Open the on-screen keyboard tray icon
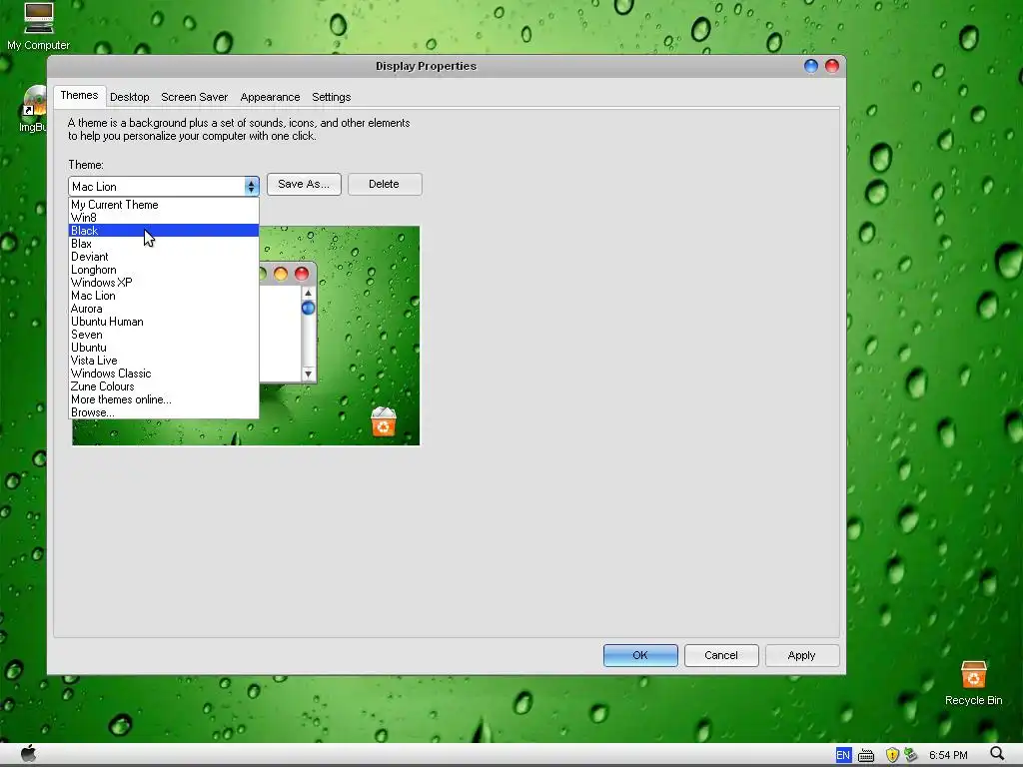Viewport: 1023px width, 767px height. [866, 755]
